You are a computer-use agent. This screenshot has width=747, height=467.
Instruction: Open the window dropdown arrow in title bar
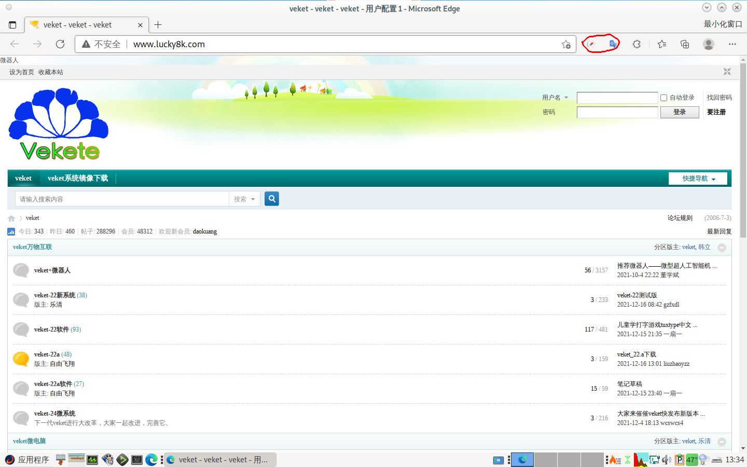click(707, 7)
